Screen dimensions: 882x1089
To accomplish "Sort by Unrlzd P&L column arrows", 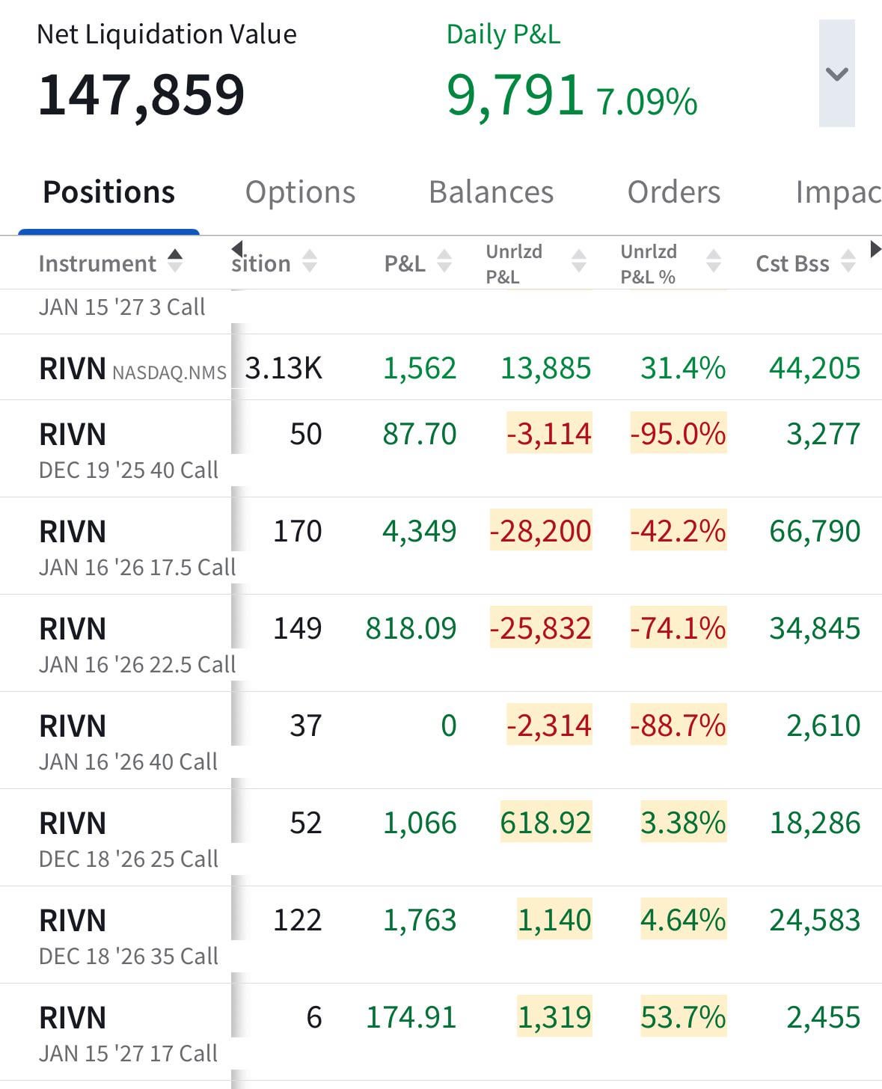I will tap(578, 263).
